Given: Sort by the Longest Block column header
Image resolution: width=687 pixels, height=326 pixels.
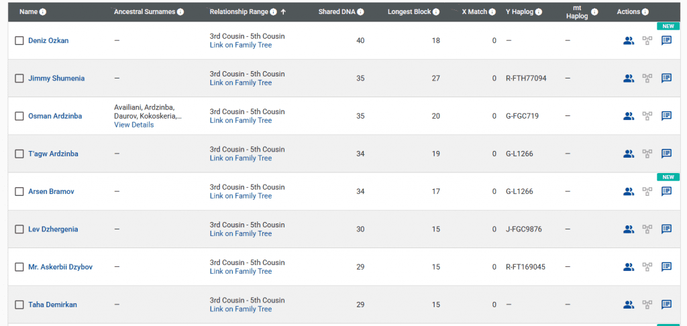Looking at the screenshot, I should tap(409, 12).
